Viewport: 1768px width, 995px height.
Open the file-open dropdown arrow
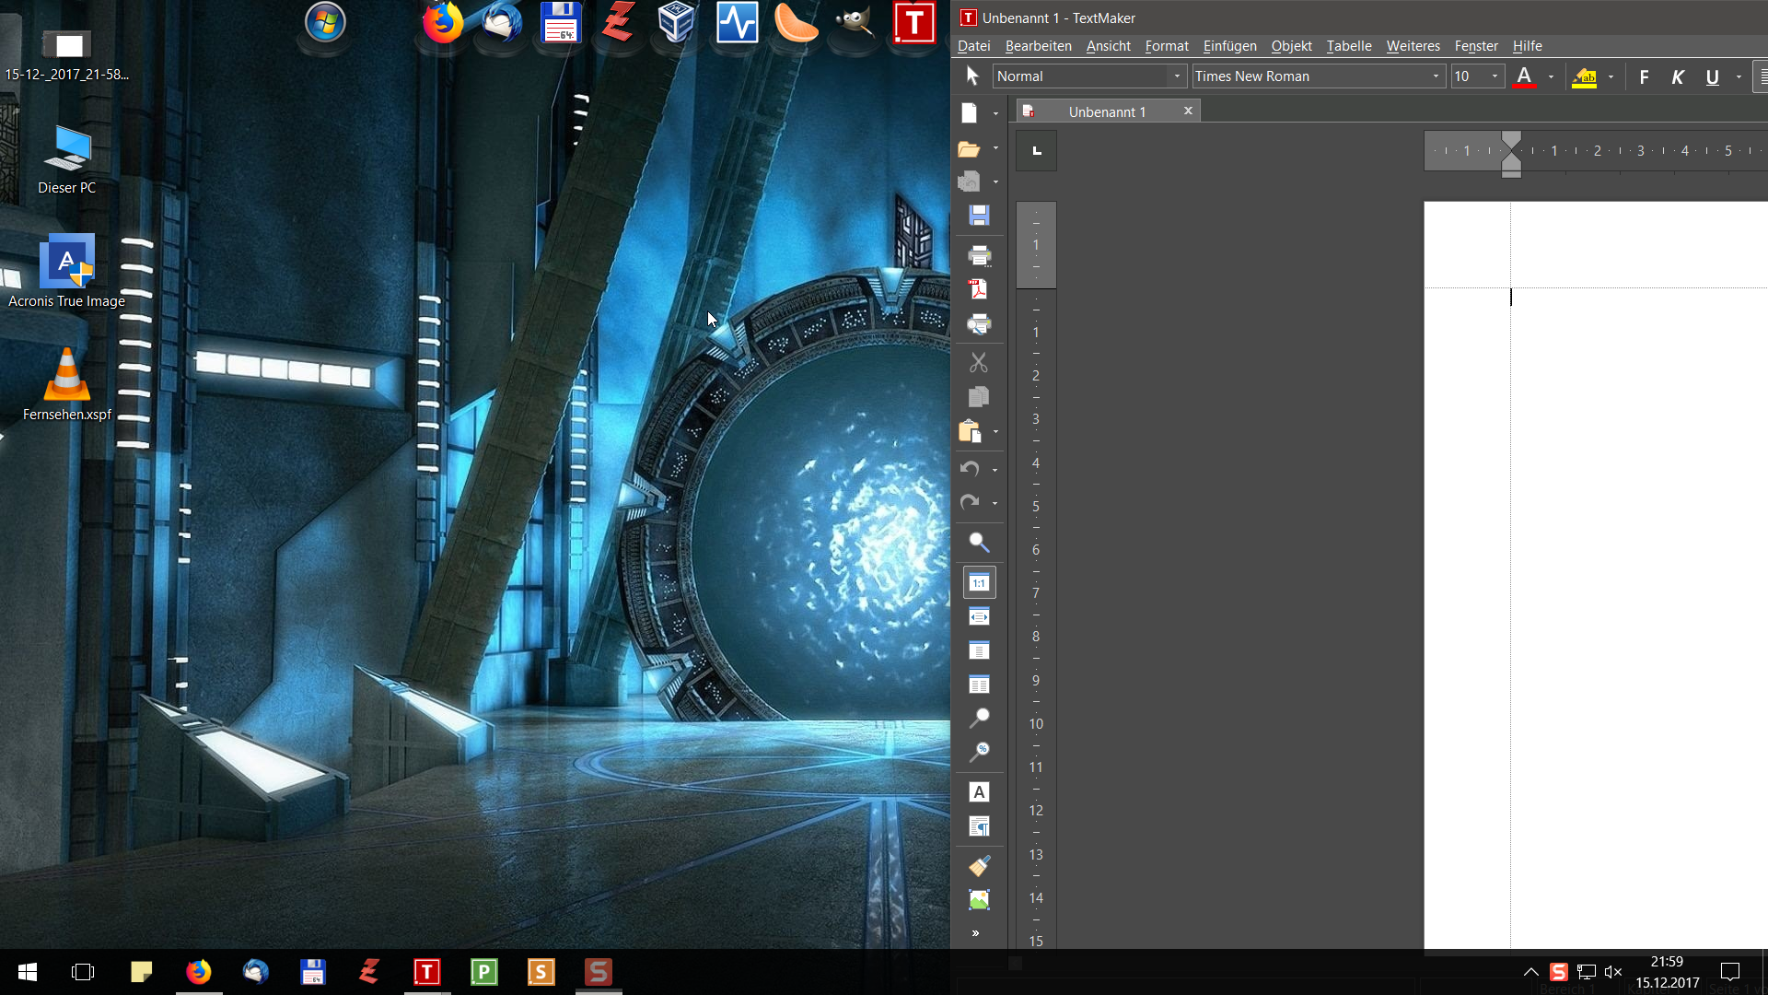click(995, 148)
